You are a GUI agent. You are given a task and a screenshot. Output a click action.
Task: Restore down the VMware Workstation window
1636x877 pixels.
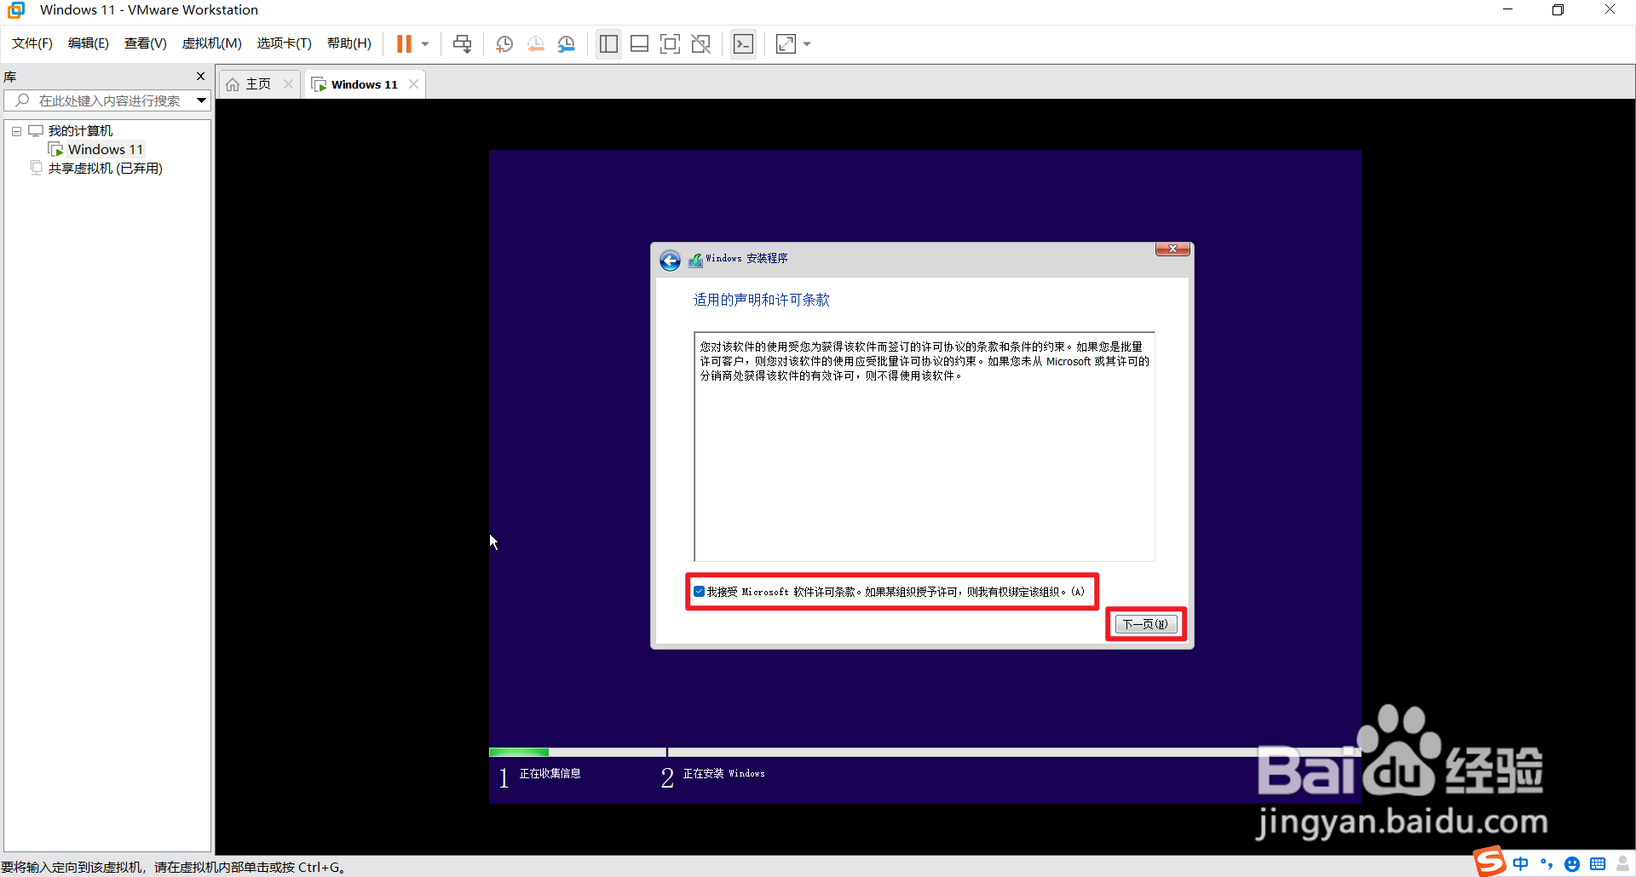[1558, 9]
